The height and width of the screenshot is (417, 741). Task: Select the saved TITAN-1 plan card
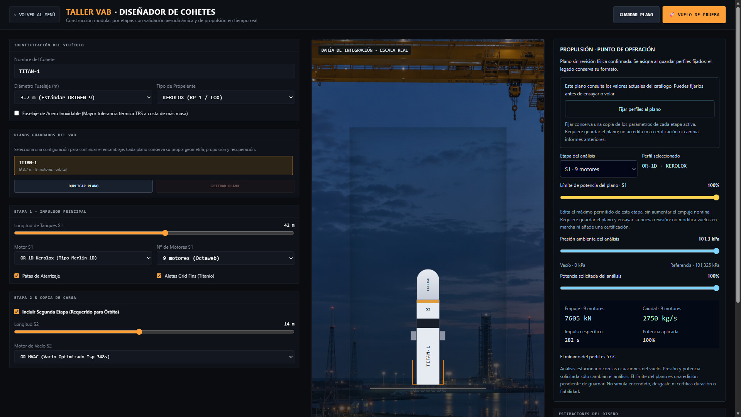click(154, 166)
